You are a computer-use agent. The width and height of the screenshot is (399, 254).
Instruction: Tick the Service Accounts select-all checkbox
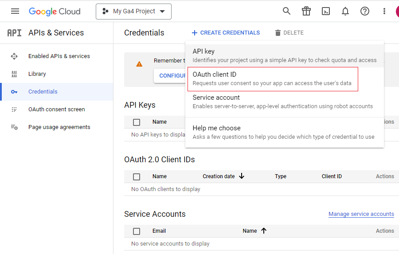tap(137, 231)
